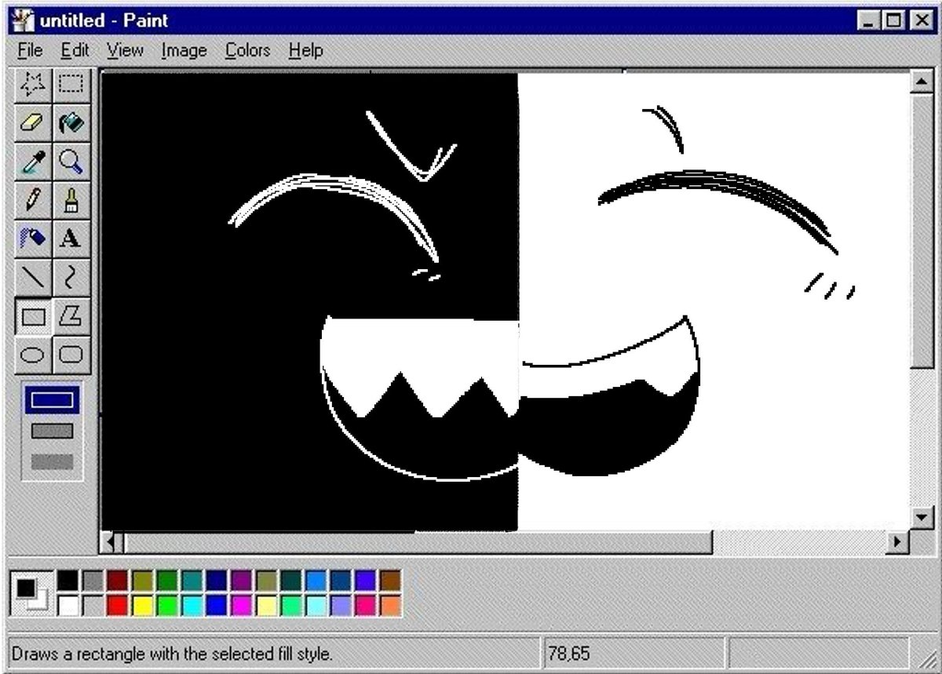
Task: Pick the hot pink swatch
Action: (x=365, y=605)
